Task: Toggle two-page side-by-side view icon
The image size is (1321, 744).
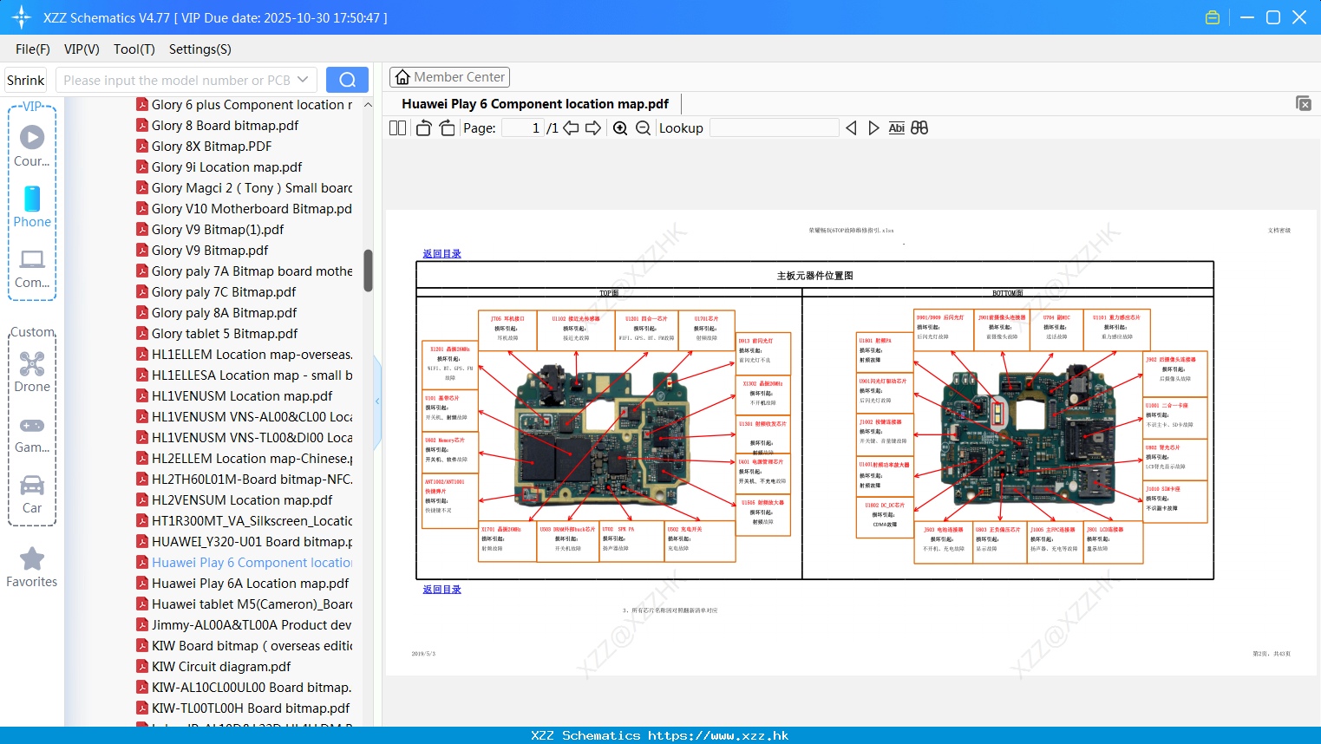Action: click(x=397, y=128)
